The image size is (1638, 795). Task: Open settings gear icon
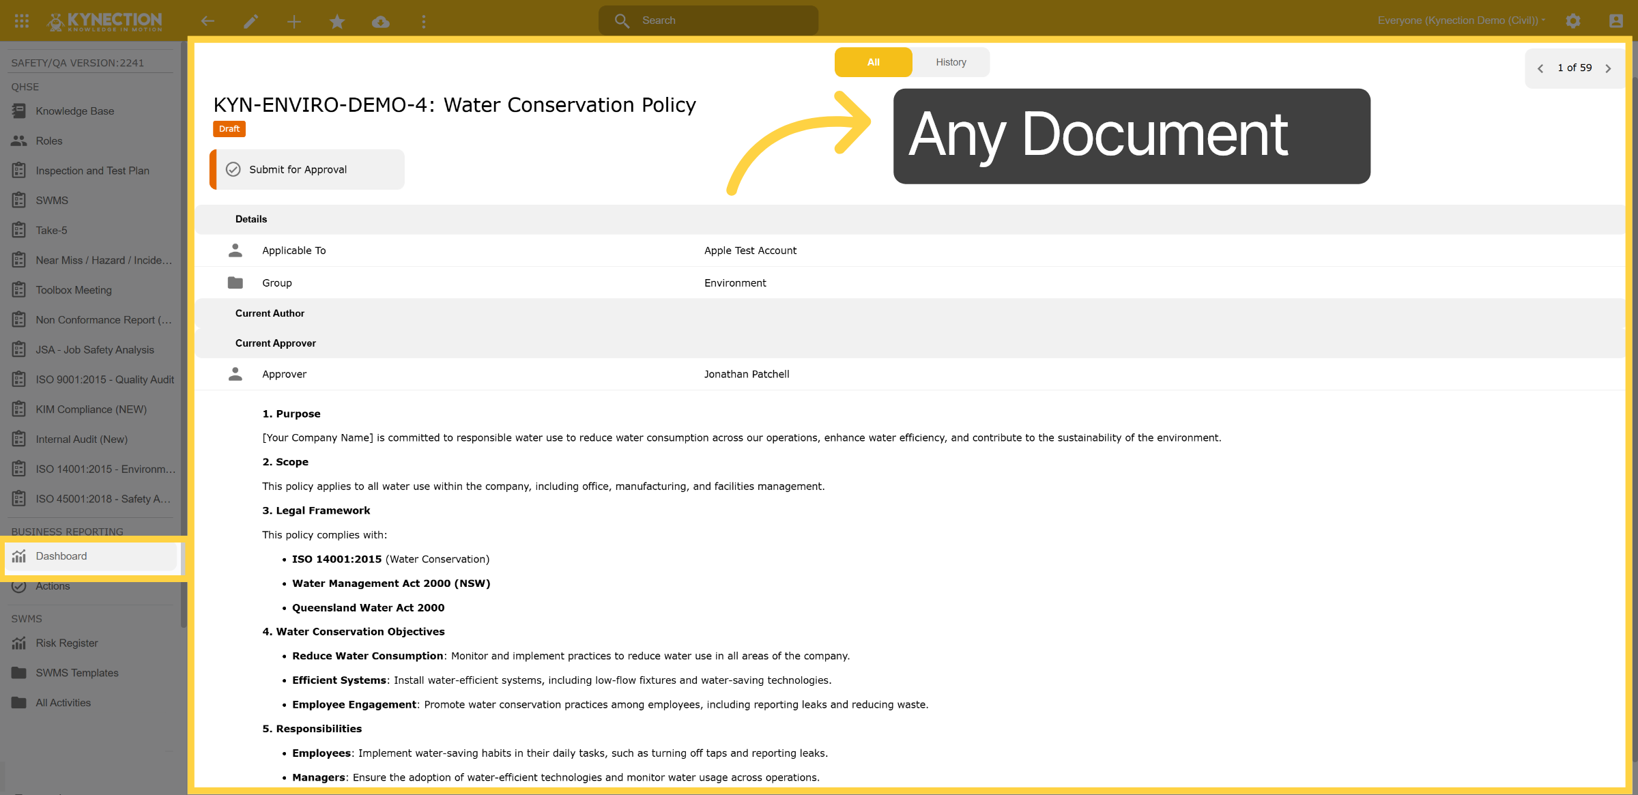[1573, 20]
